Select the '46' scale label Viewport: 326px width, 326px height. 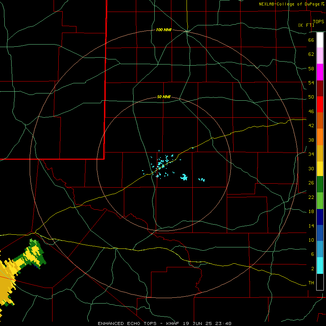(x=311, y=111)
